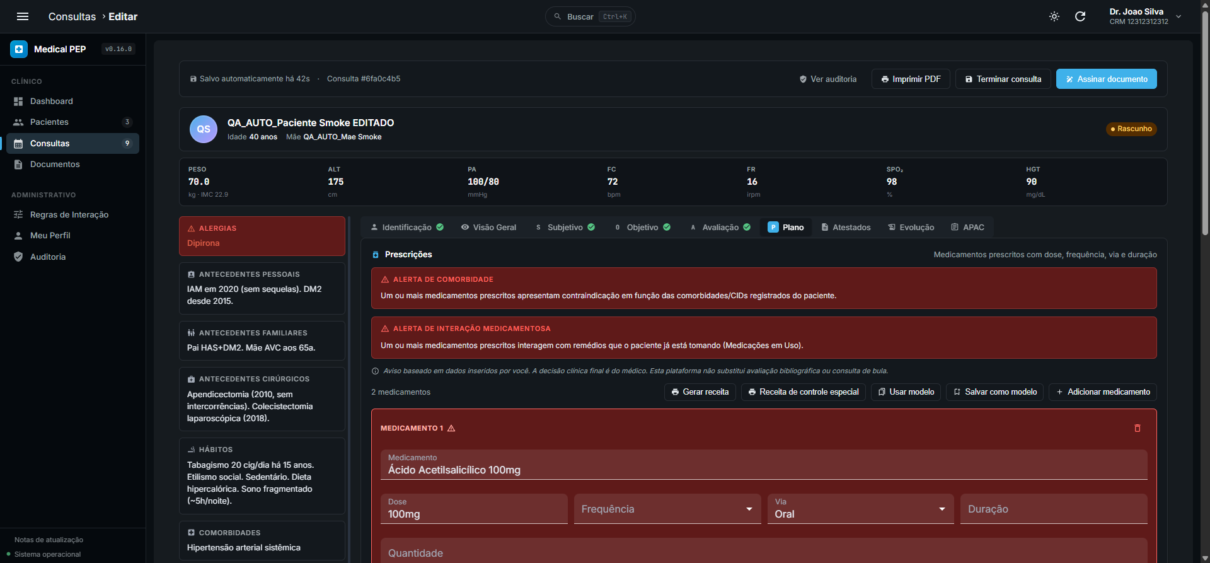Open the Frequência dropdown
This screenshot has width=1210, height=563.
coord(667,509)
